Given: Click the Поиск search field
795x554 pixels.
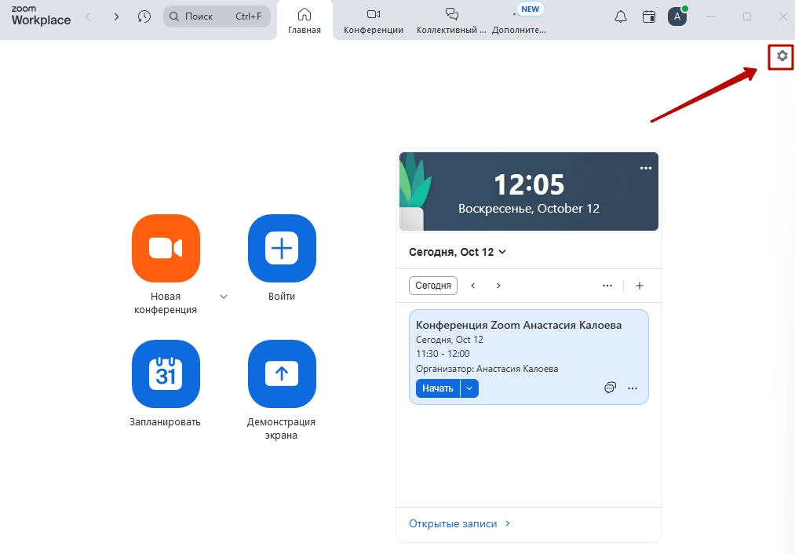Looking at the screenshot, I should 217,16.
